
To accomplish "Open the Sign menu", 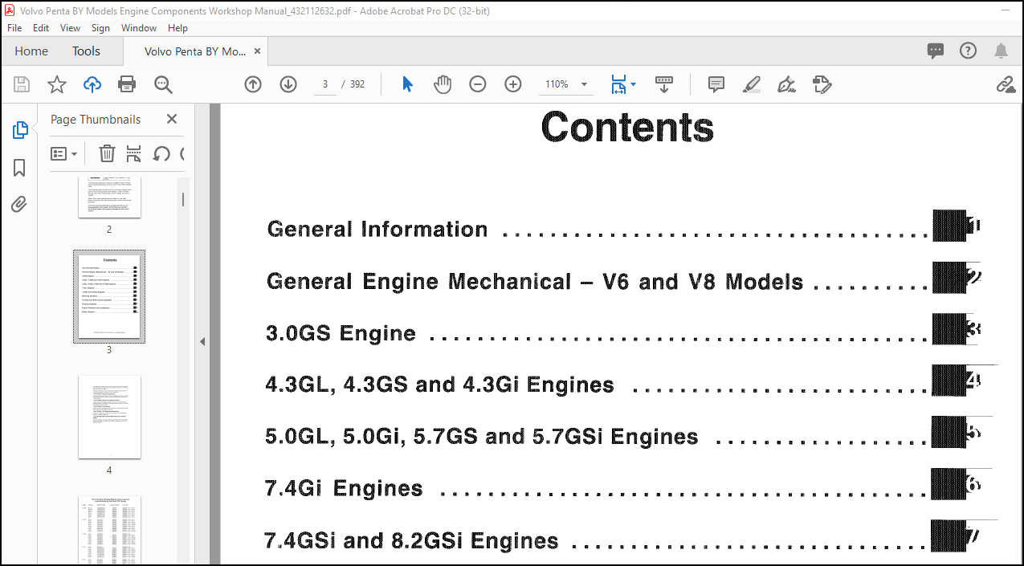I will coord(100,27).
